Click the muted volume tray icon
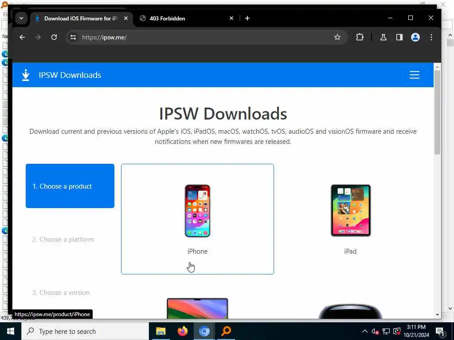The width and height of the screenshot is (454, 340). pyautogui.click(x=375, y=331)
